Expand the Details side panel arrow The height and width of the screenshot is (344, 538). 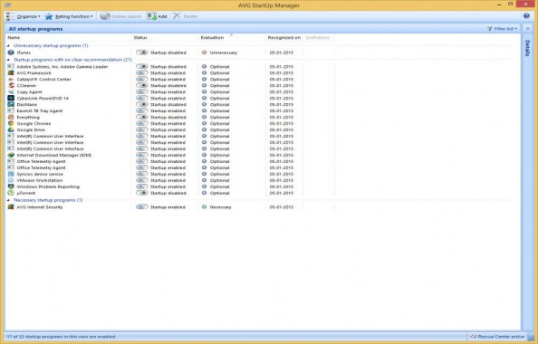[x=528, y=29]
